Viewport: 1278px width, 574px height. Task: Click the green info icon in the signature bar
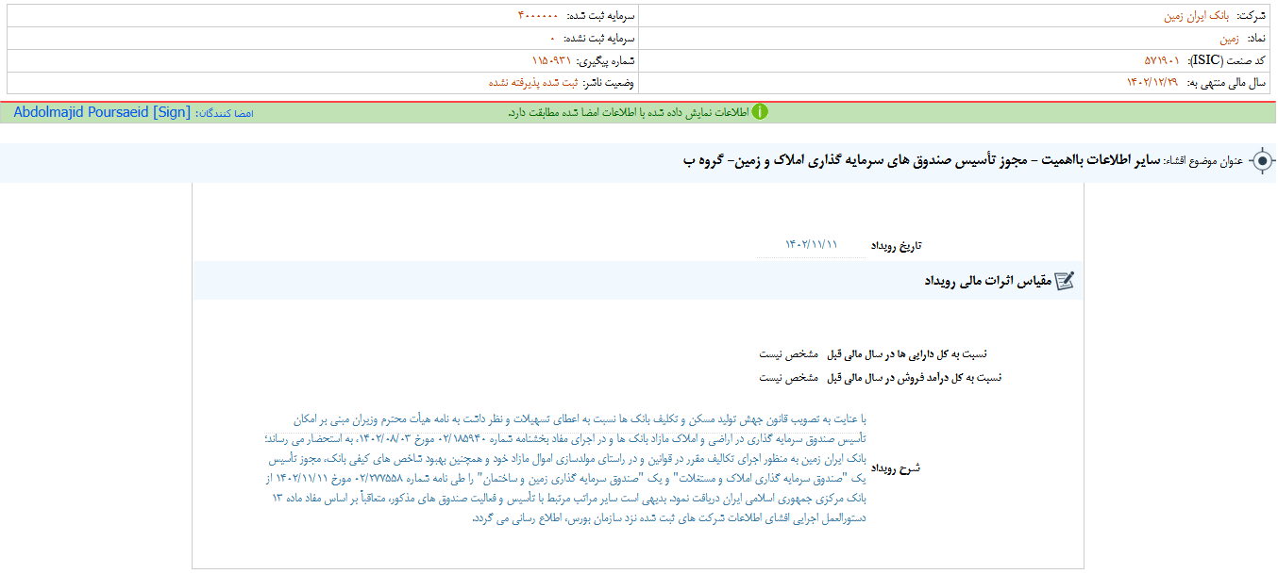click(760, 112)
